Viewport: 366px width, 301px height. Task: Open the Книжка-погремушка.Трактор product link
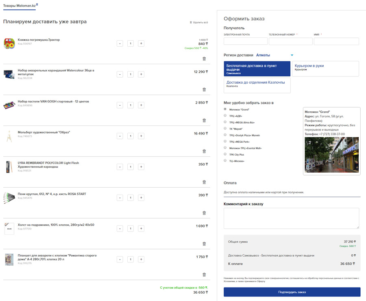click(x=39, y=40)
